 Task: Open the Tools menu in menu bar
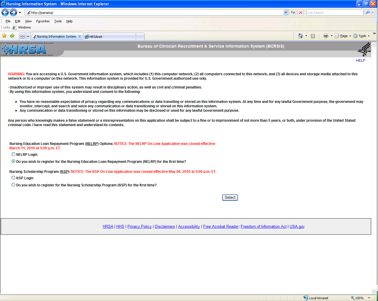[58, 21]
